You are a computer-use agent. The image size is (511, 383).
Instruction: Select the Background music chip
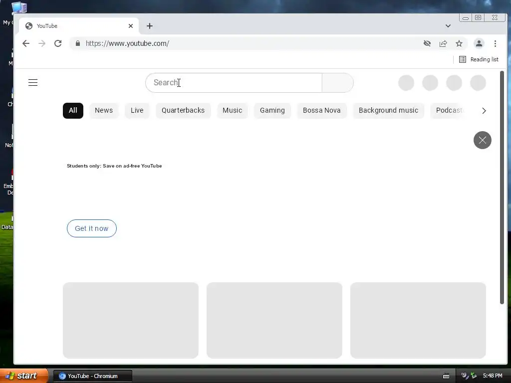[x=388, y=110]
